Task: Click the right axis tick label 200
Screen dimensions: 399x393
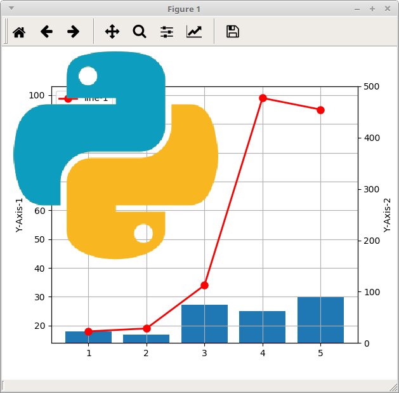Action: (x=372, y=241)
